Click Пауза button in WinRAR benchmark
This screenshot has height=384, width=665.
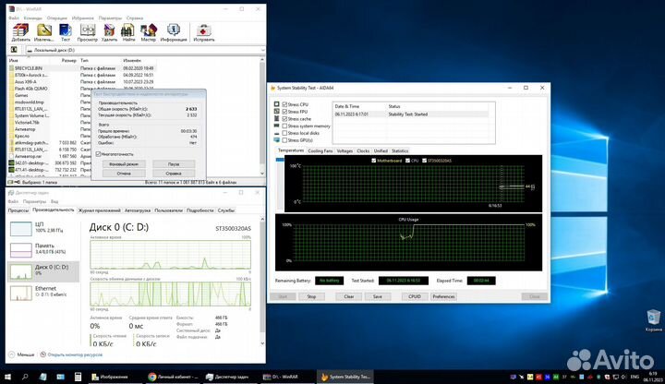(x=174, y=164)
